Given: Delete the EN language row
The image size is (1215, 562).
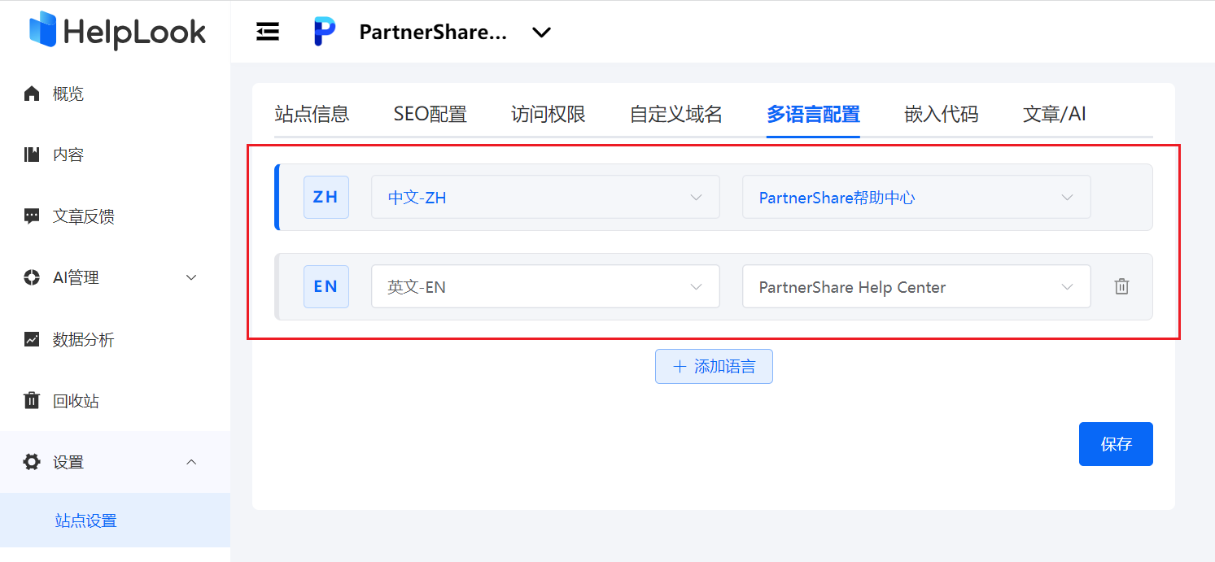Looking at the screenshot, I should click(x=1121, y=286).
